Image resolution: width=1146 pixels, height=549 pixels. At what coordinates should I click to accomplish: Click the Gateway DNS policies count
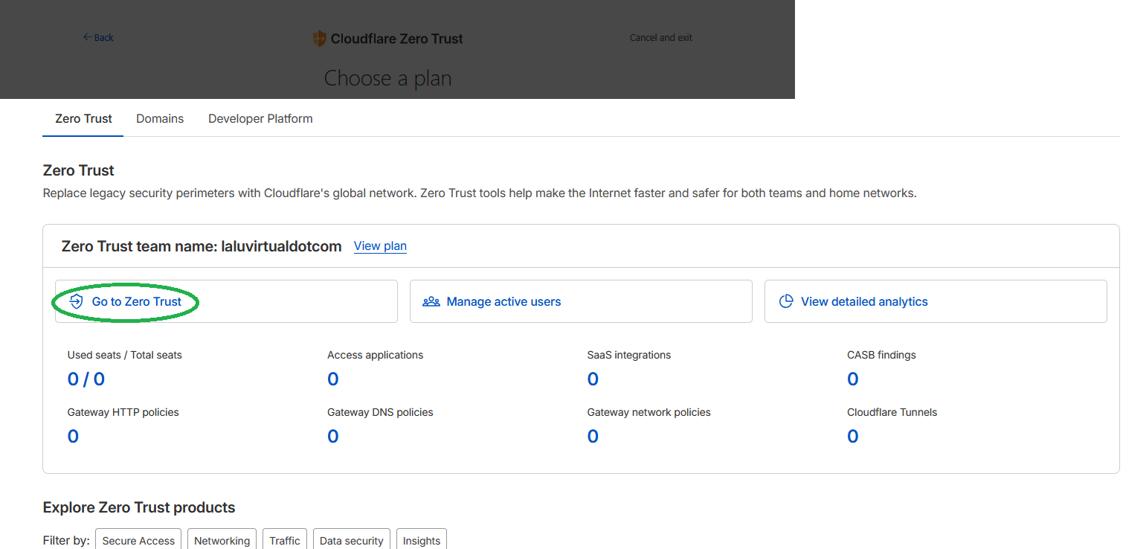coord(333,436)
